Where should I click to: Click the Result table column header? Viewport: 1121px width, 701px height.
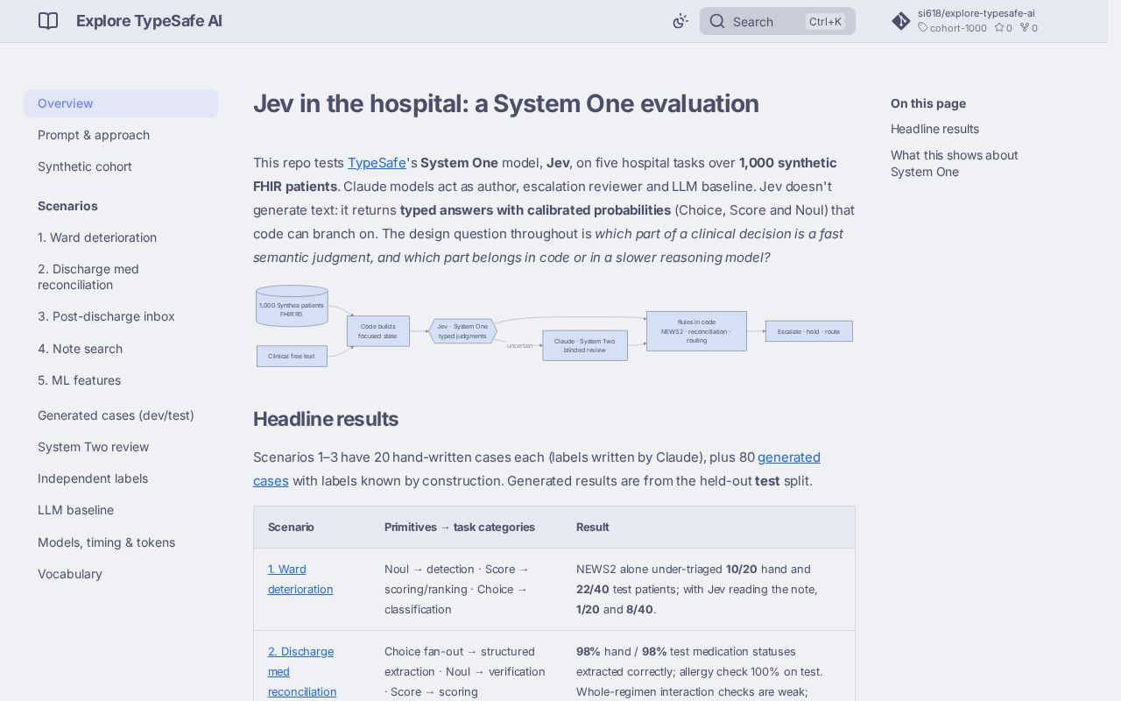click(x=593, y=528)
